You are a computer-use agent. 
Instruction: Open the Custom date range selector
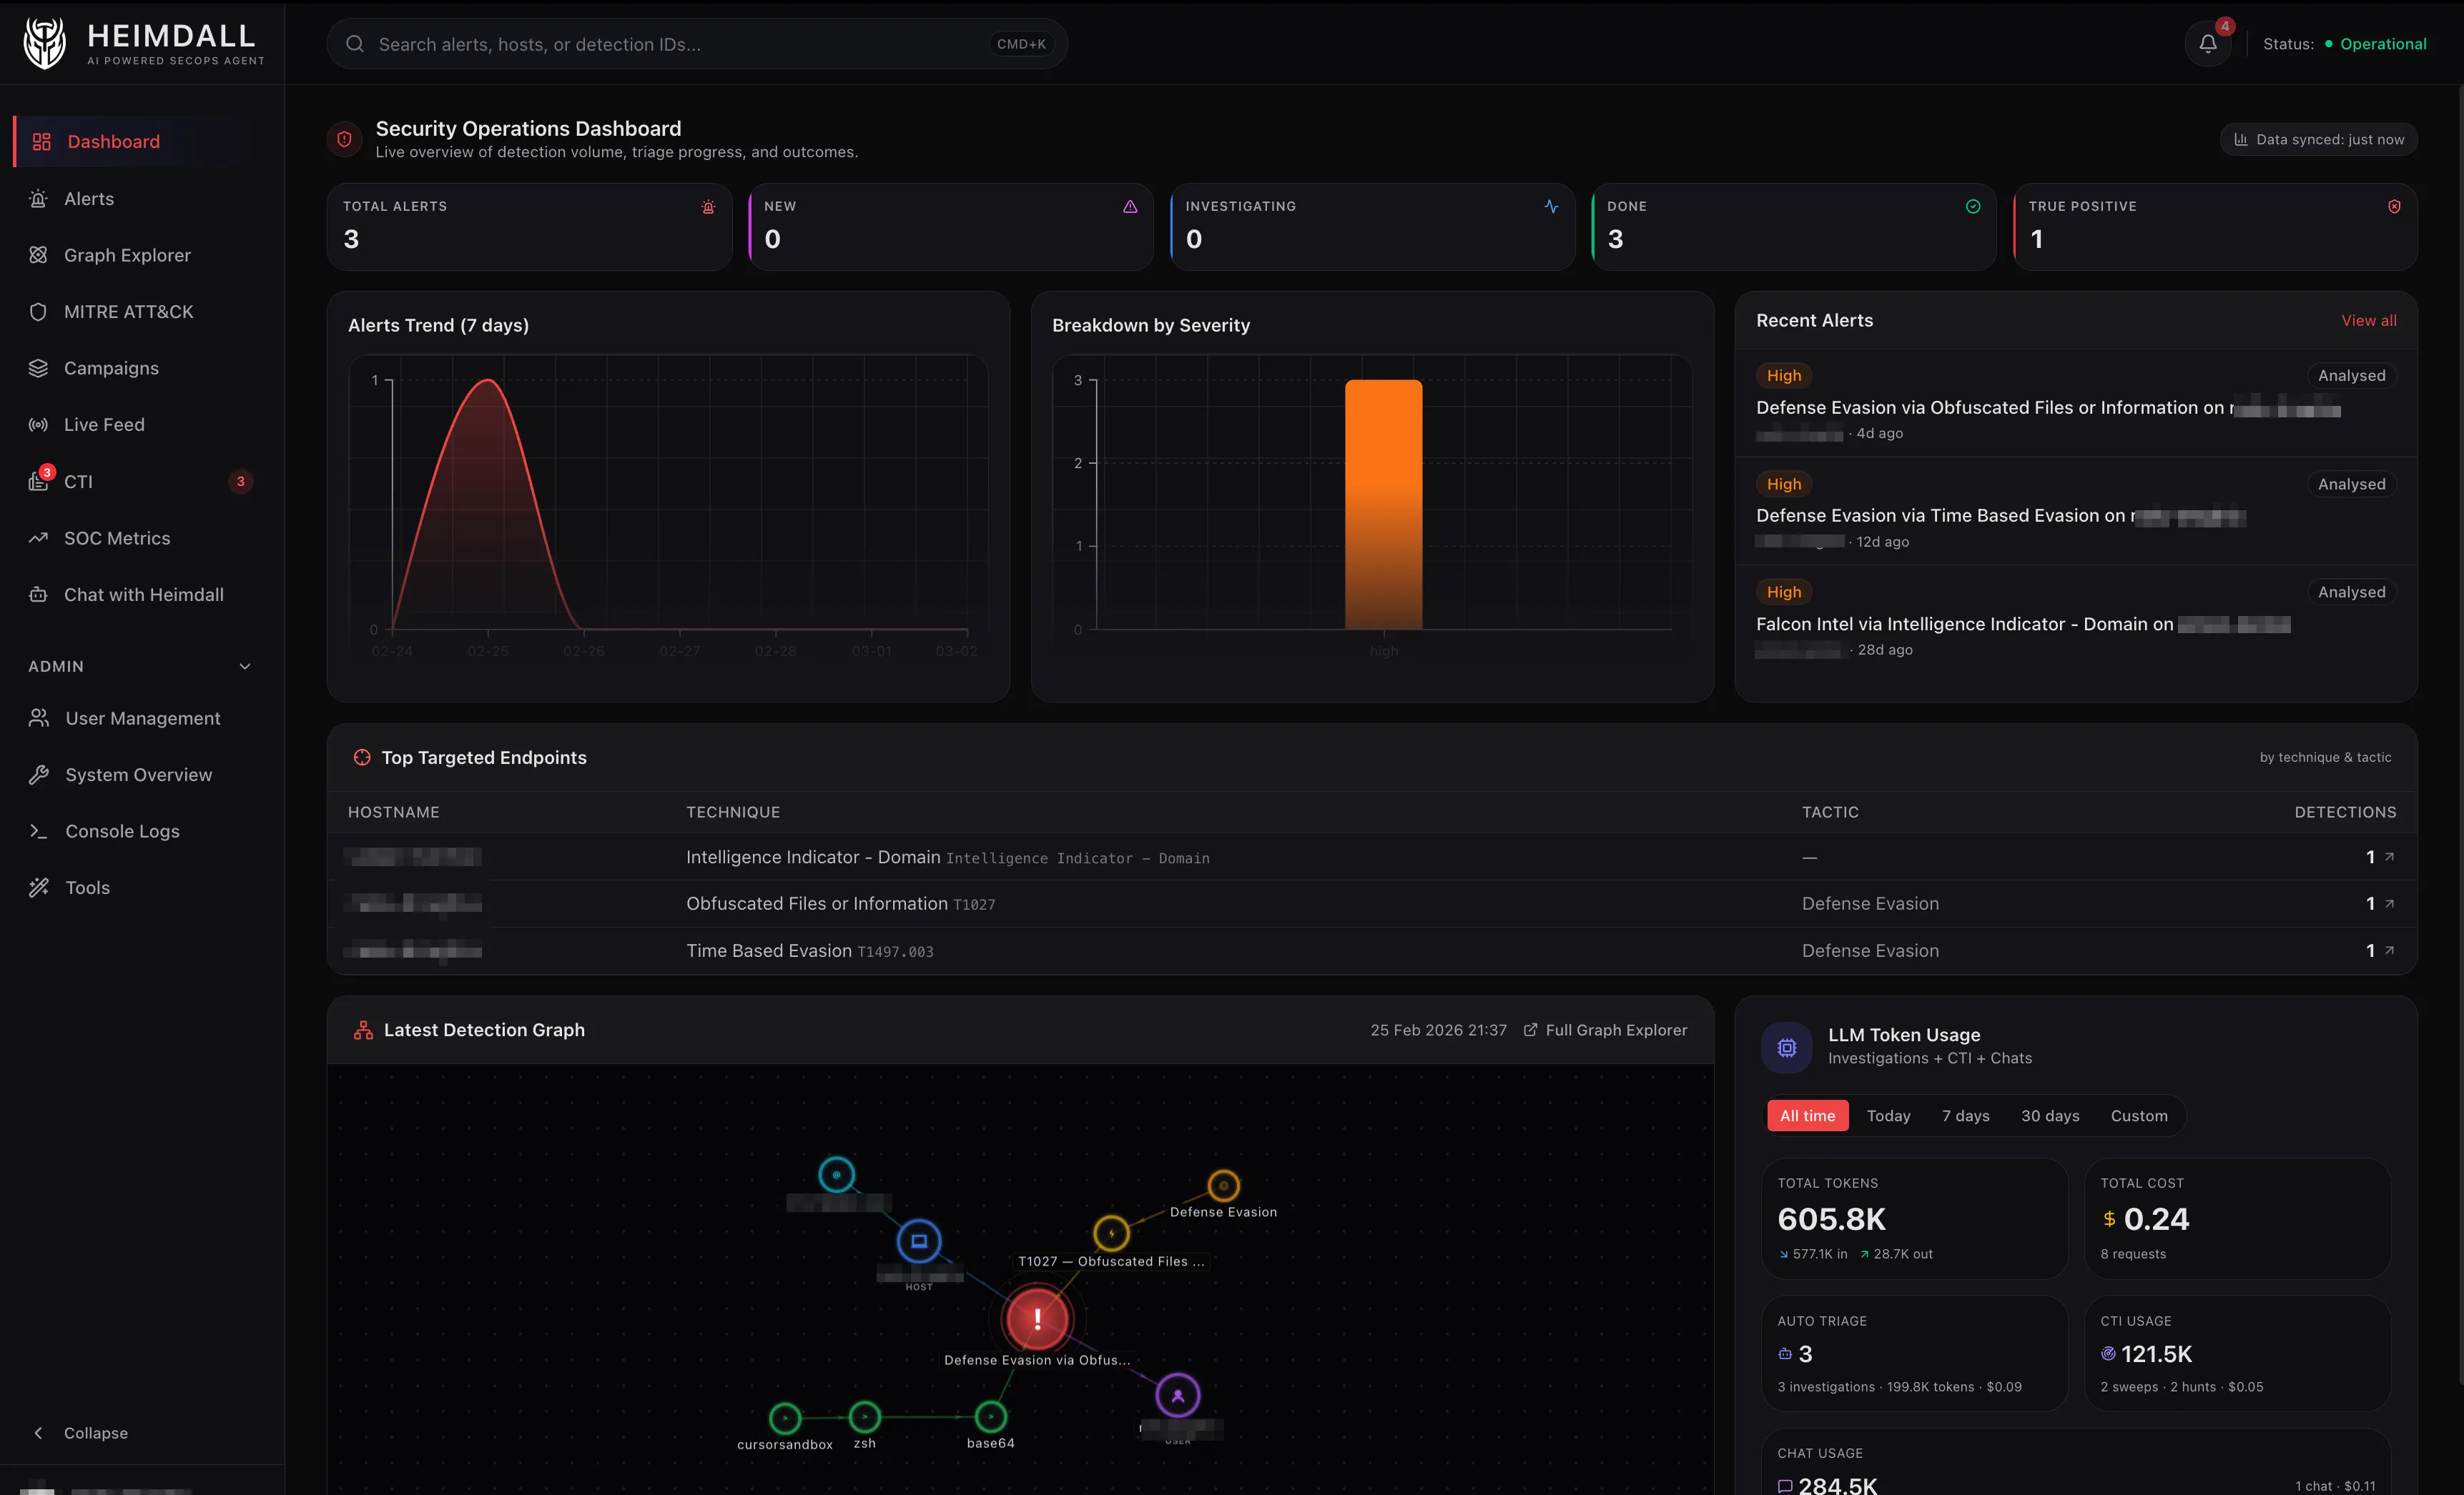[2138, 1116]
